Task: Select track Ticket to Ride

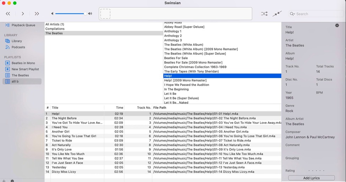Action: (x=163, y=140)
